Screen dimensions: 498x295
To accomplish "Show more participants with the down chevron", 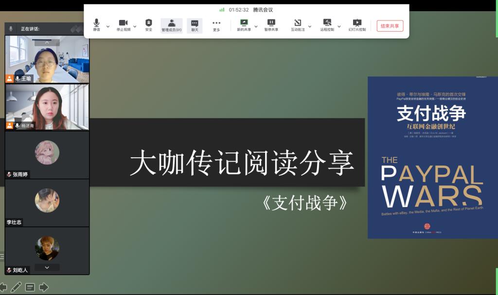I will coord(47,267).
